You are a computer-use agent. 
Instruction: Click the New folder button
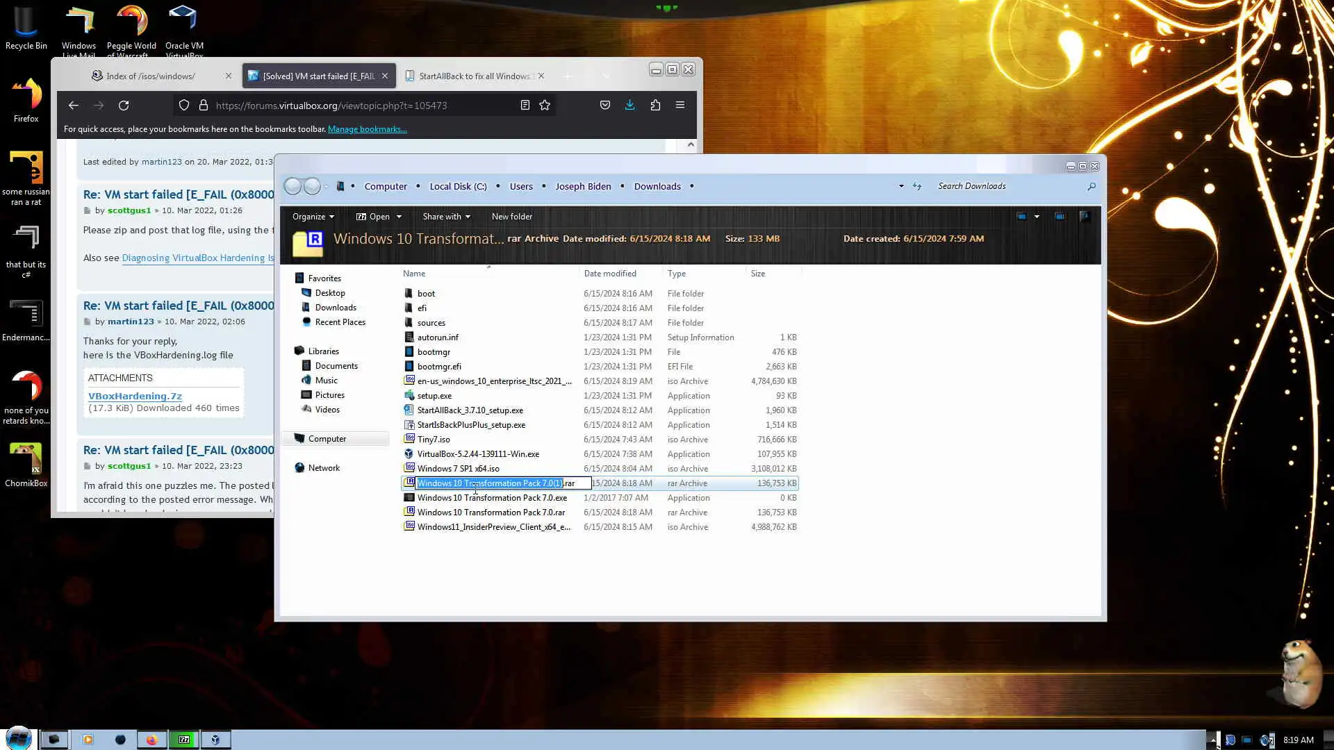[511, 217]
